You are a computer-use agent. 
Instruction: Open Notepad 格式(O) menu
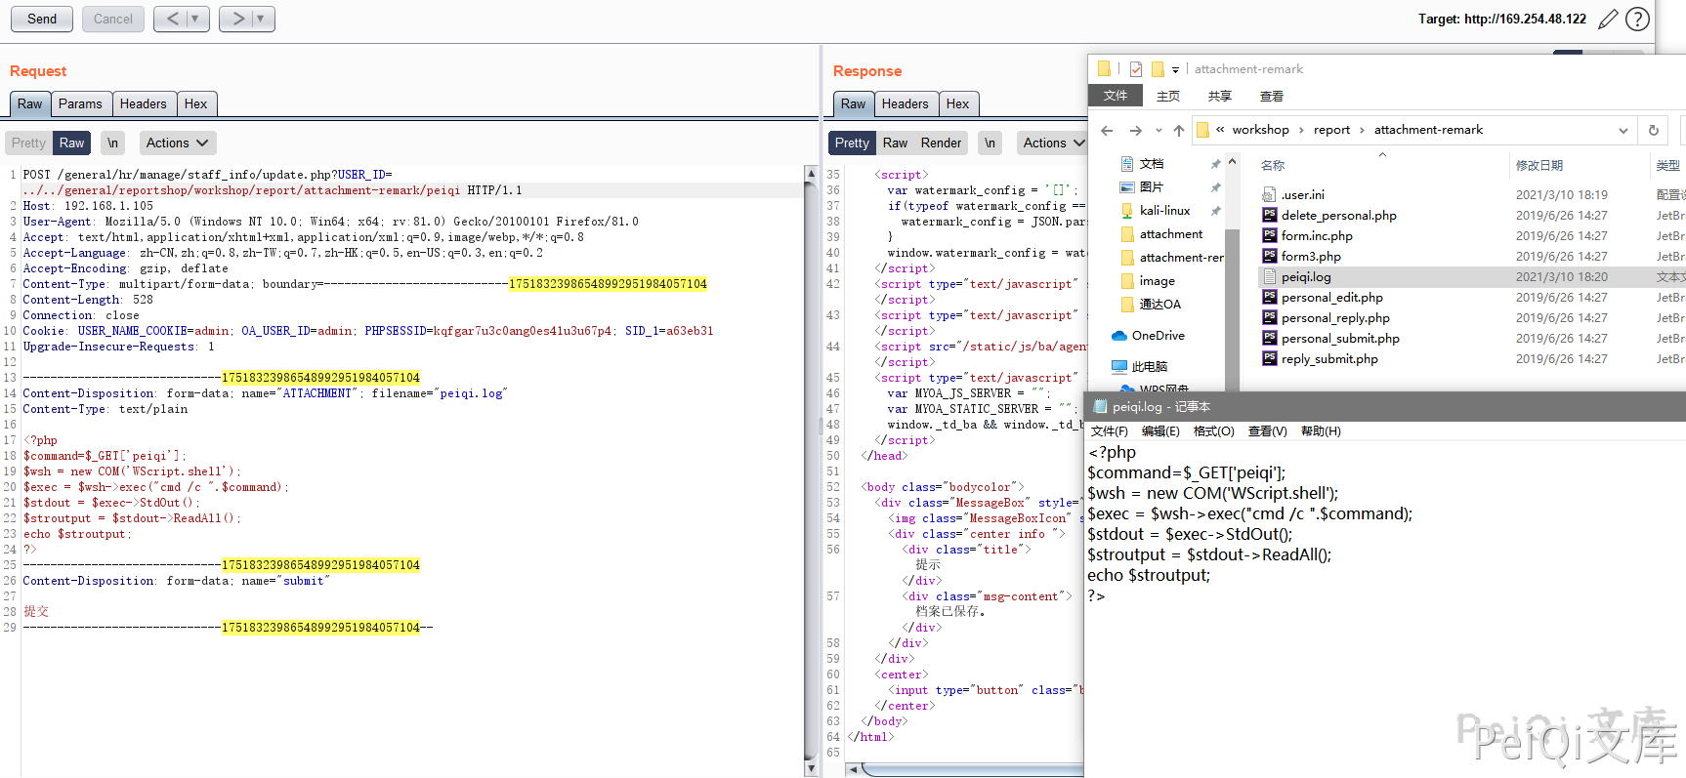pyautogui.click(x=1213, y=430)
